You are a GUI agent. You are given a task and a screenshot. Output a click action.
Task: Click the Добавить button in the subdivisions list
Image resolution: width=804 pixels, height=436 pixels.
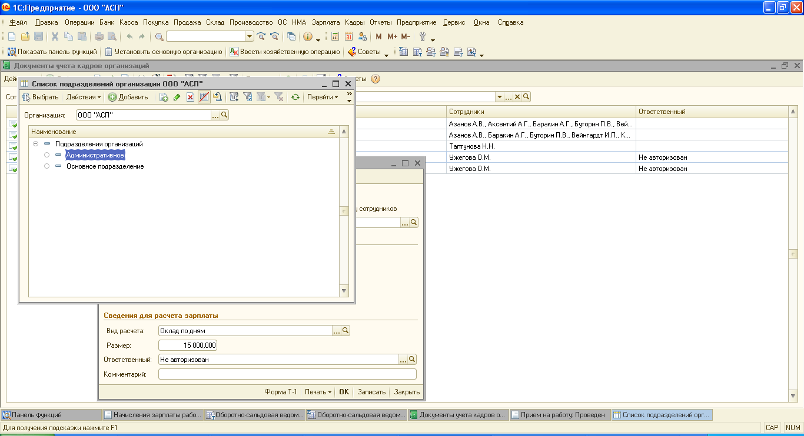pyautogui.click(x=128, y=97)
